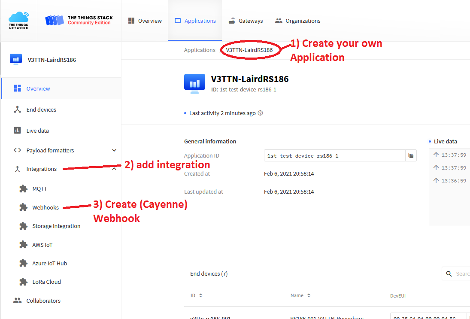This screenshot has height=319, width=470.
Task: Sort end devices by ID column
Action: click(197, 295)
